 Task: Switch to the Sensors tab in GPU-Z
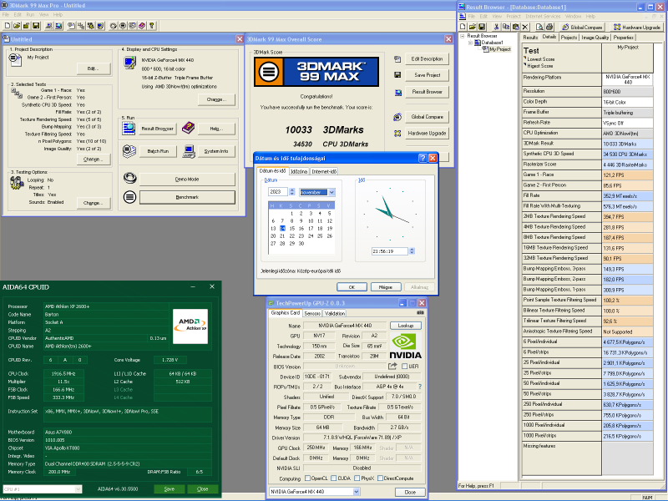pyautogui.click(x=311, y=314)
